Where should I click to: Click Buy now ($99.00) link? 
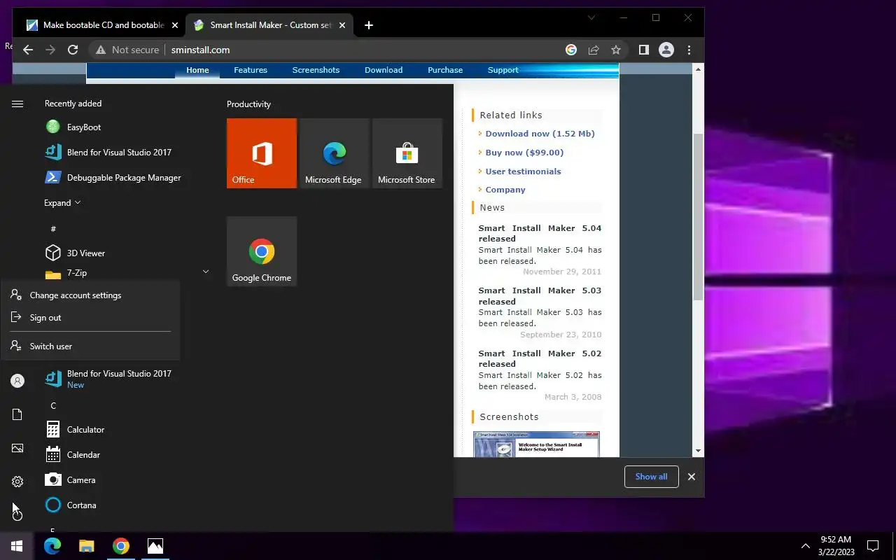524,153
